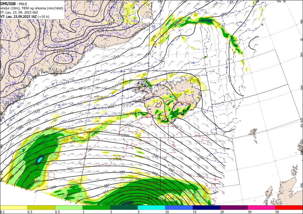303x214 pixels.
Task: Click the '30' legend value
Action: pyautogui.click(x=250, y=212)
